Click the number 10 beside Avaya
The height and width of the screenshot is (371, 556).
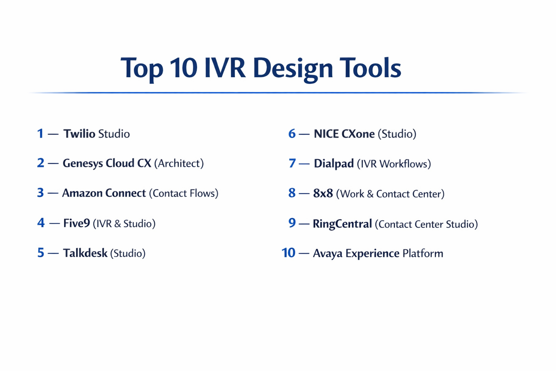click(x=288, y=253)
